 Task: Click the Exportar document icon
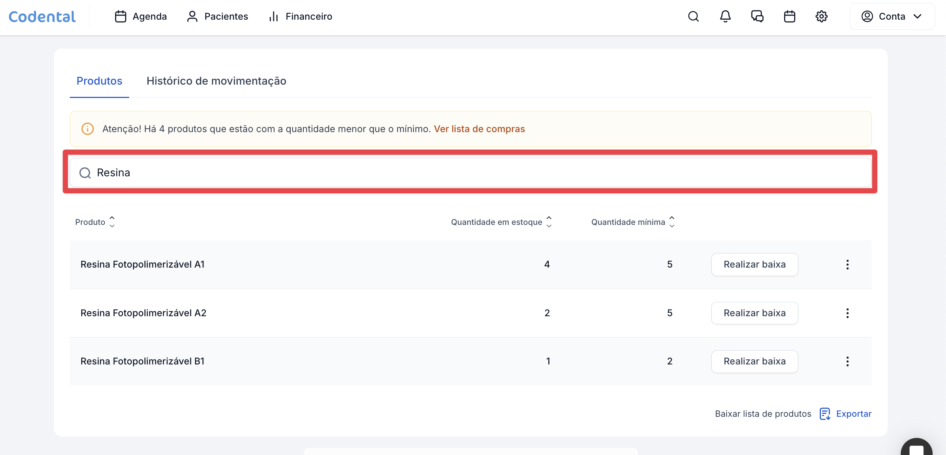[825, 413]
